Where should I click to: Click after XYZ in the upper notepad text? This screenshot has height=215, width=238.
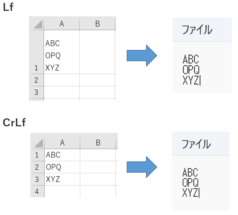[x=200, y=80]
